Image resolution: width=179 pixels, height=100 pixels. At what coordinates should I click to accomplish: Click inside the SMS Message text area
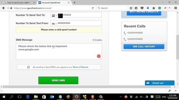coord(59,51)
